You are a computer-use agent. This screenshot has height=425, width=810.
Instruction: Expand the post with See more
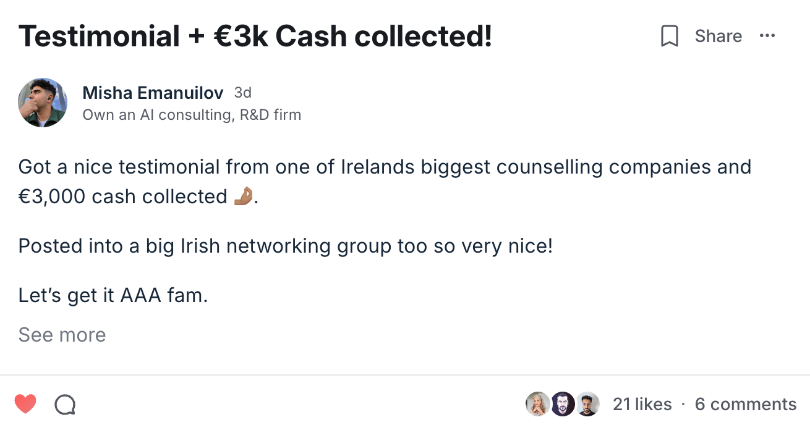tap(62, 335)
